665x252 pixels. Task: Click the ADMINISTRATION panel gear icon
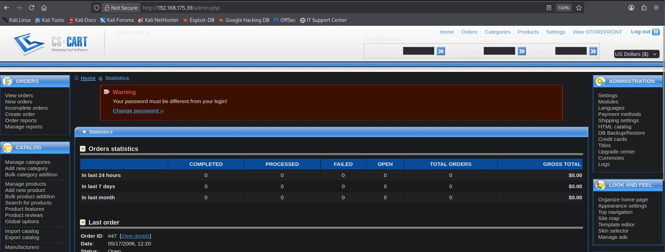coord(600,81)
